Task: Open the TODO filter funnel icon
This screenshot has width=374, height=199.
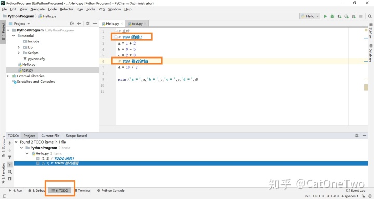Action: 10,158
